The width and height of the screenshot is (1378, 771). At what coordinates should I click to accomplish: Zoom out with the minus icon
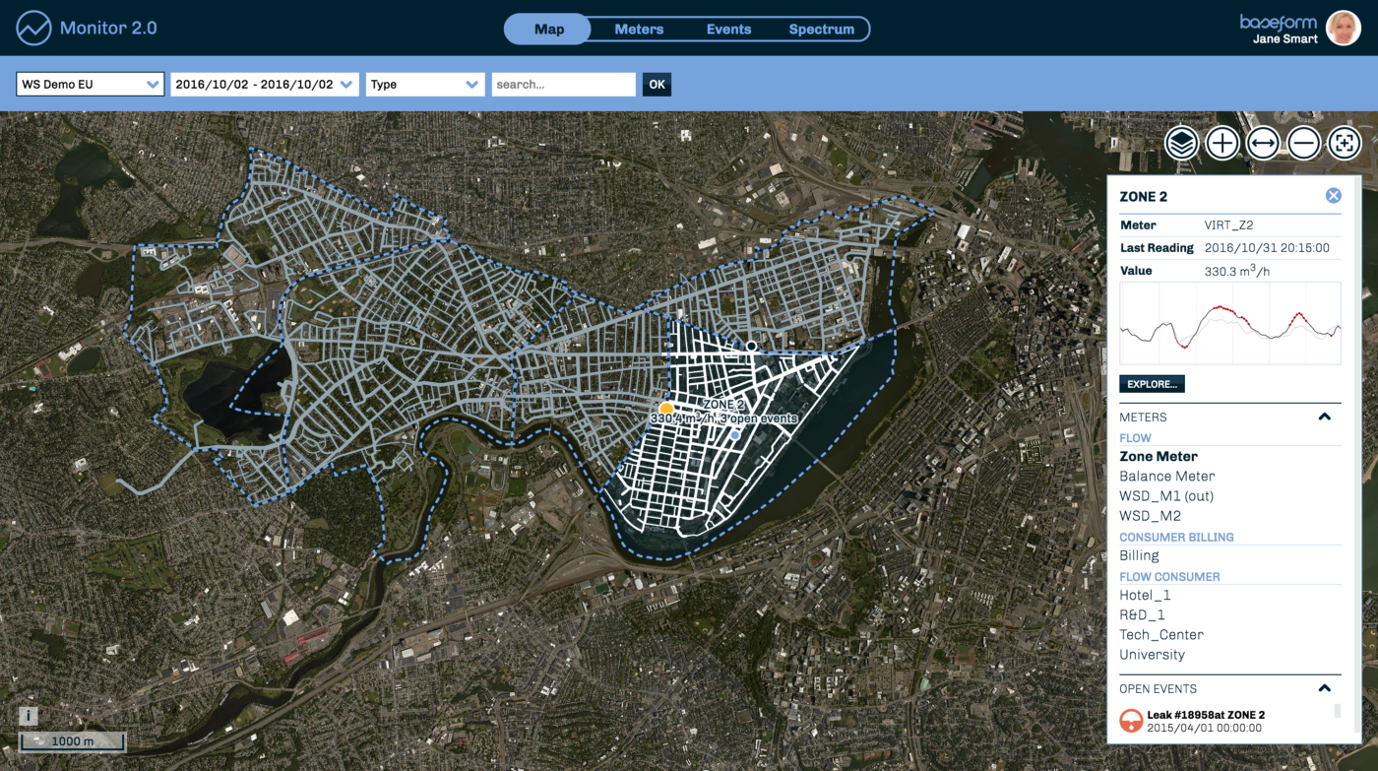[1303, 144]
